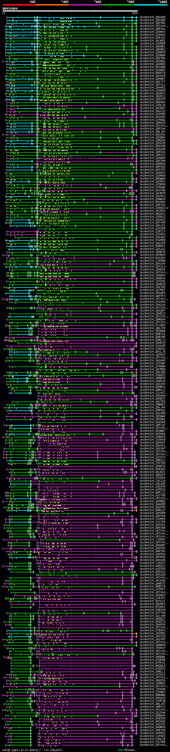Choose the UniRef100_Q09082 subject
170x752 pixels.
coord(152,87)
